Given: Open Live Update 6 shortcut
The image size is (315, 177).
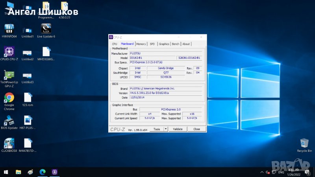Looking at the screenshot, I should pos(46,29).
